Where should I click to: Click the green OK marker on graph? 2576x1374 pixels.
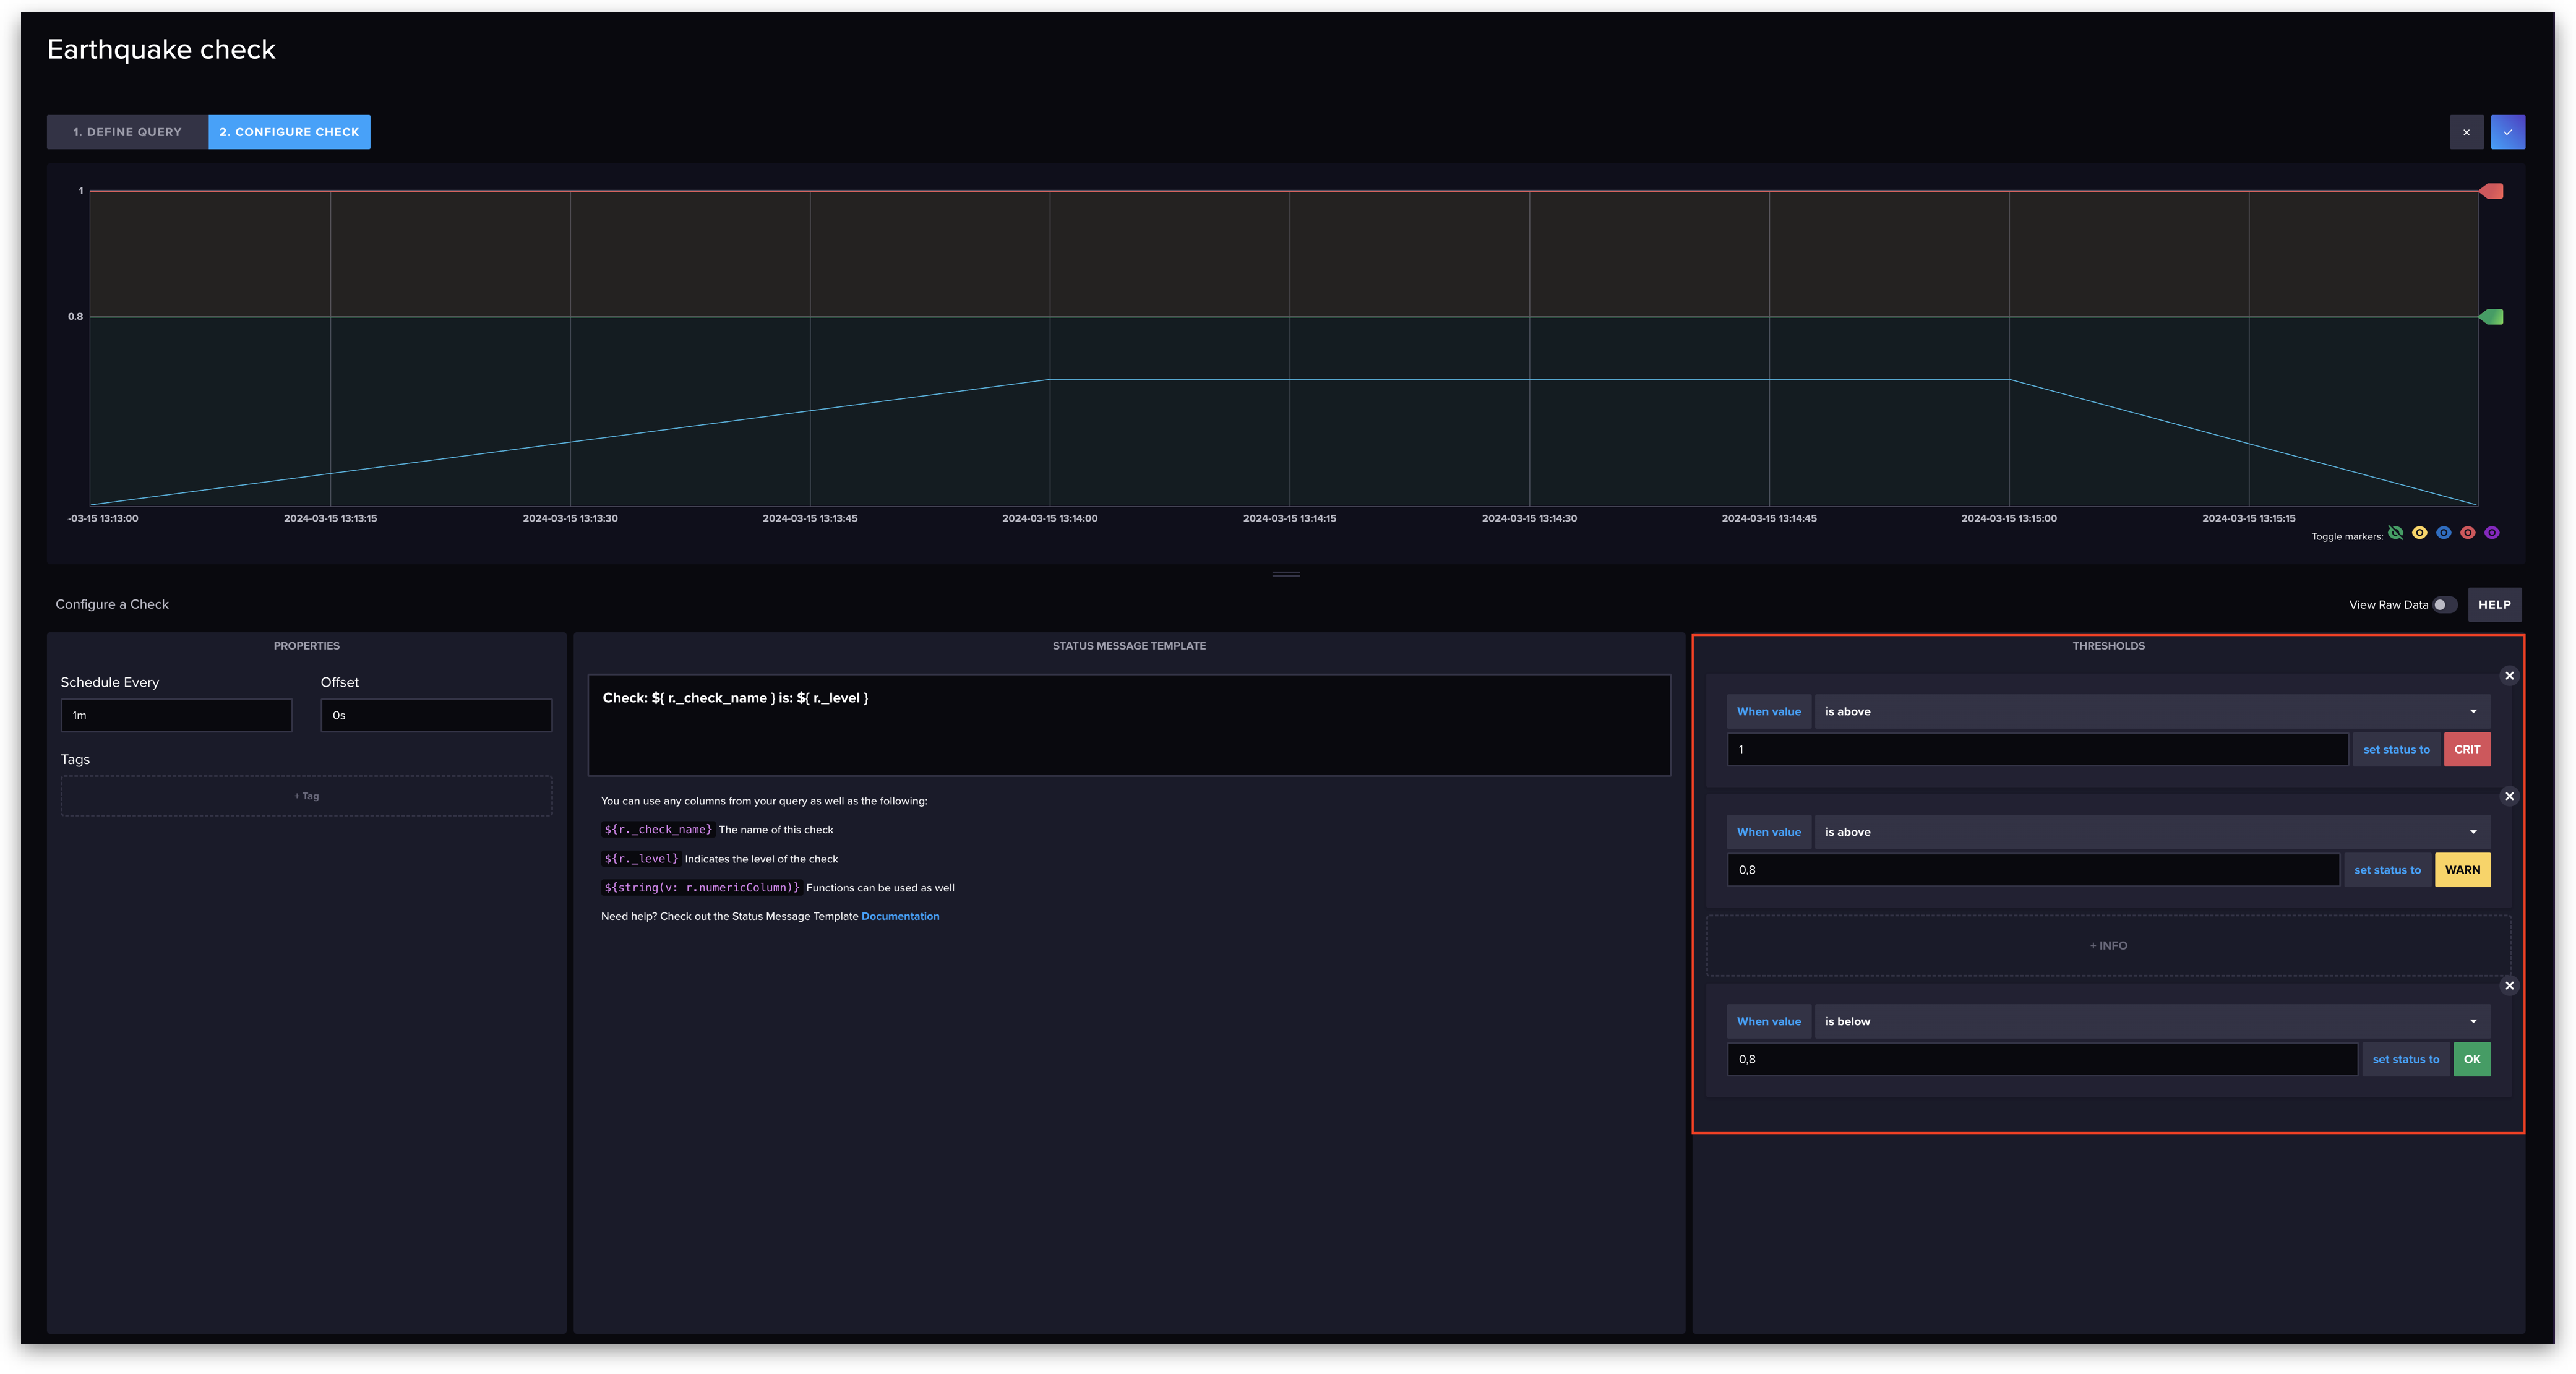2492,317
